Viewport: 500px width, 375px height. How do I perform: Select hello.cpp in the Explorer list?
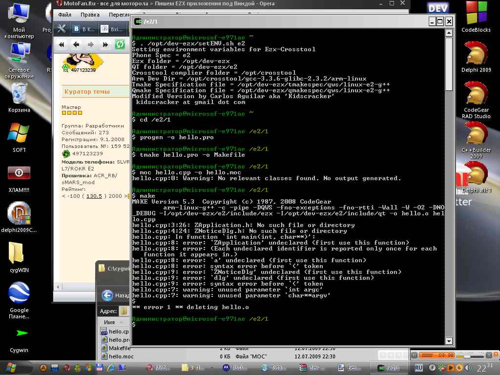[x=115, y=332]
